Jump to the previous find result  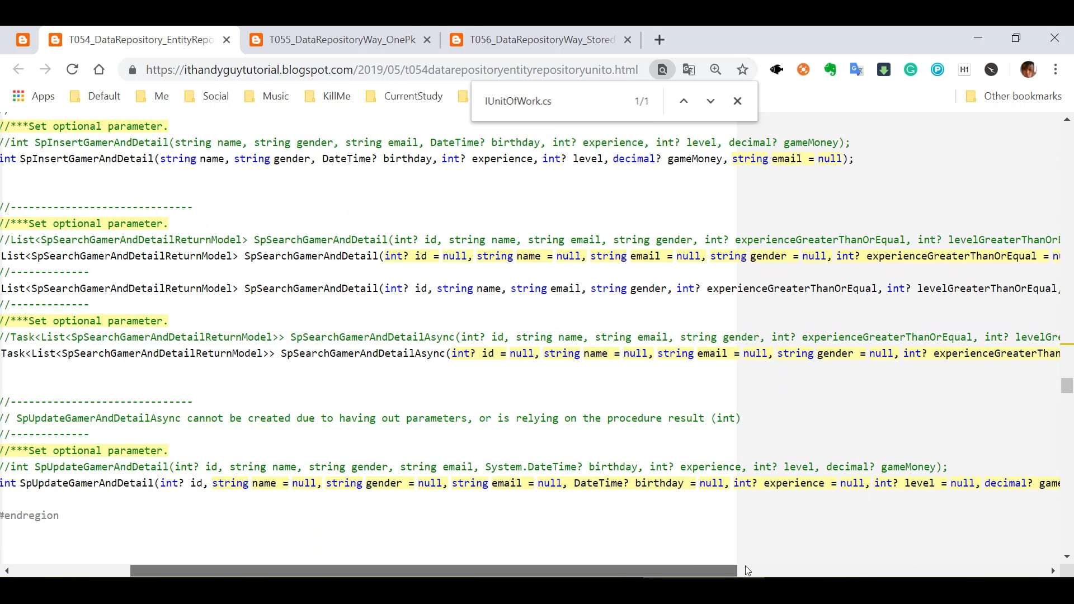[684, 101]
